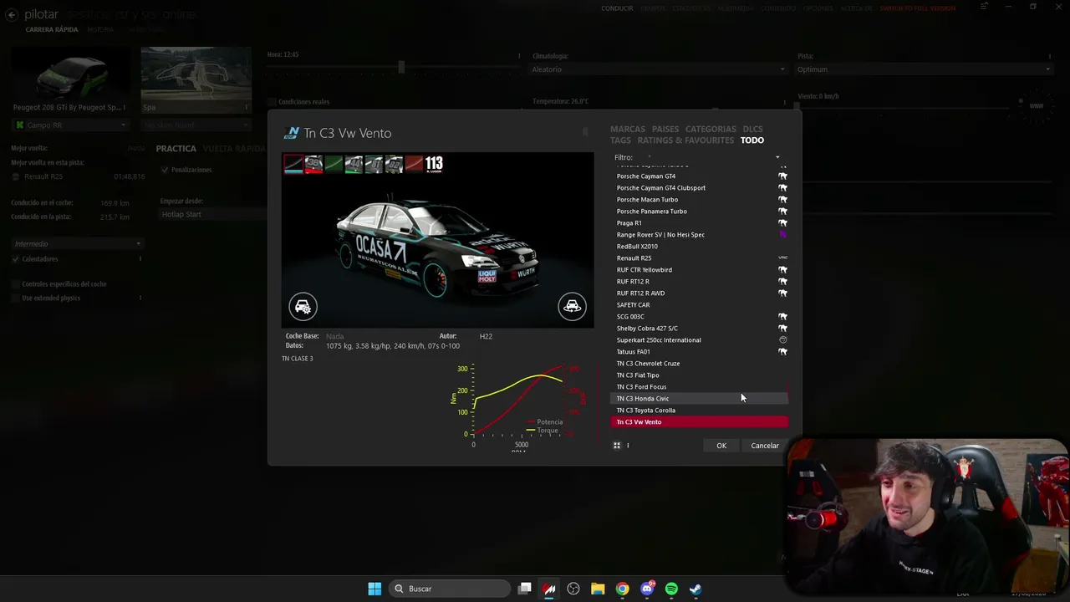Choose Shelby Cobra 427 S/C
The width and height of the screenshot is (1070, 602).
701,329
